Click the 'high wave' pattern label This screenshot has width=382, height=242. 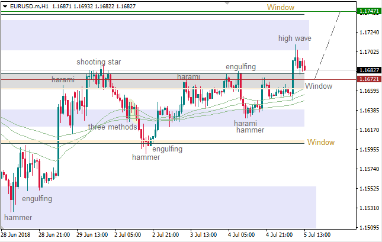coord(295,38)
